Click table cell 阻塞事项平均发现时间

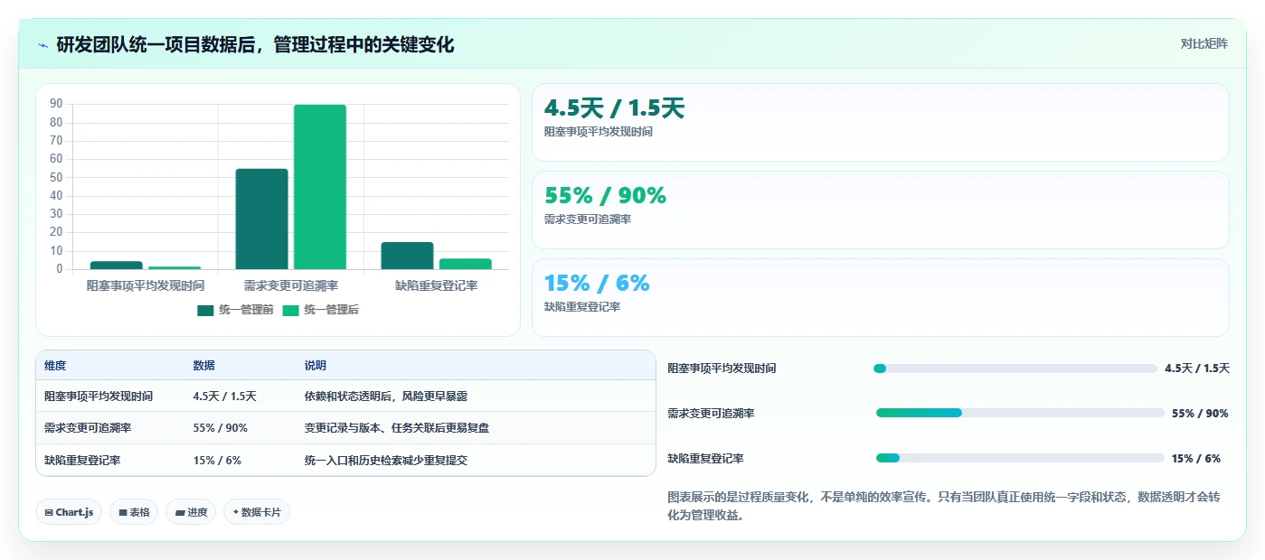coord(99,397)
